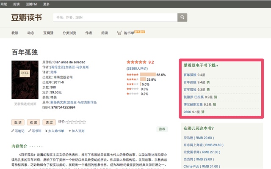Image resolution: width=271 pixels, height=169 pixels.
Task: Click 加入购书单 link
Action: click(55, 131)
